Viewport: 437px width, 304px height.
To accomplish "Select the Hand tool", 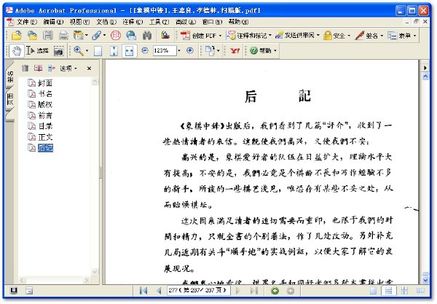I will [17, 51].
